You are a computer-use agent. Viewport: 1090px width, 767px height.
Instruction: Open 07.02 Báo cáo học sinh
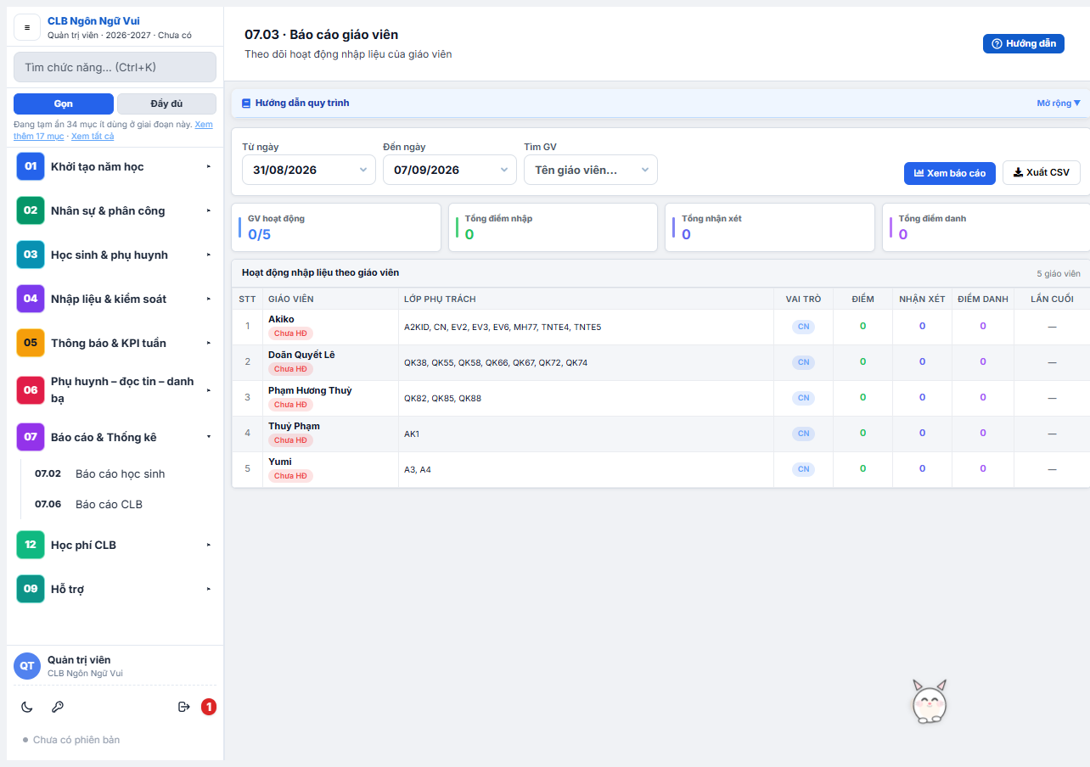[118, 473]
